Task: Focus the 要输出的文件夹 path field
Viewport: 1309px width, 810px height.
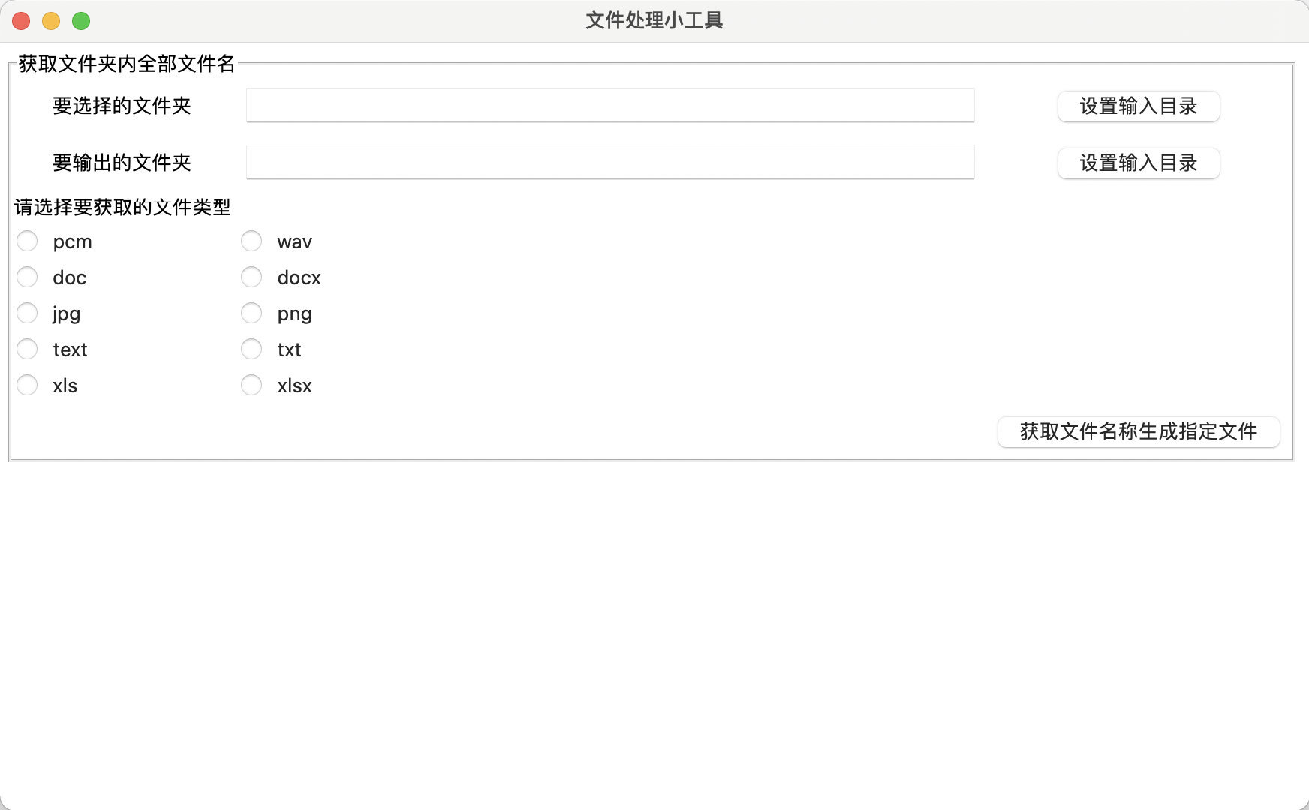Action: [610, 162]
